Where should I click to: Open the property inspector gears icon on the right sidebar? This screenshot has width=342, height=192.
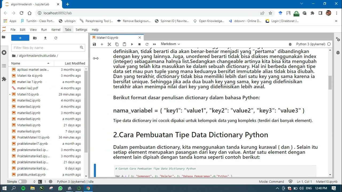tap(338, 39)
